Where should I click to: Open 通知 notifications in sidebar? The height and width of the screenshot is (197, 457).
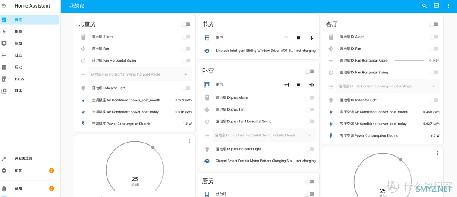coord(30,189)
